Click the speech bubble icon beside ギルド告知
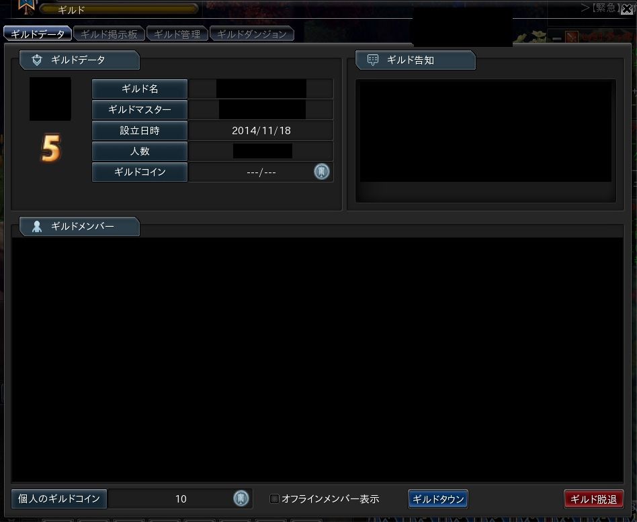This screenshot has width=637, height=522. pos(373,60)
